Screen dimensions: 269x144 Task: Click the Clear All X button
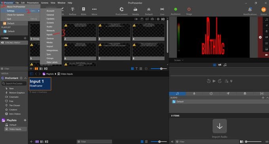(260, 37)
